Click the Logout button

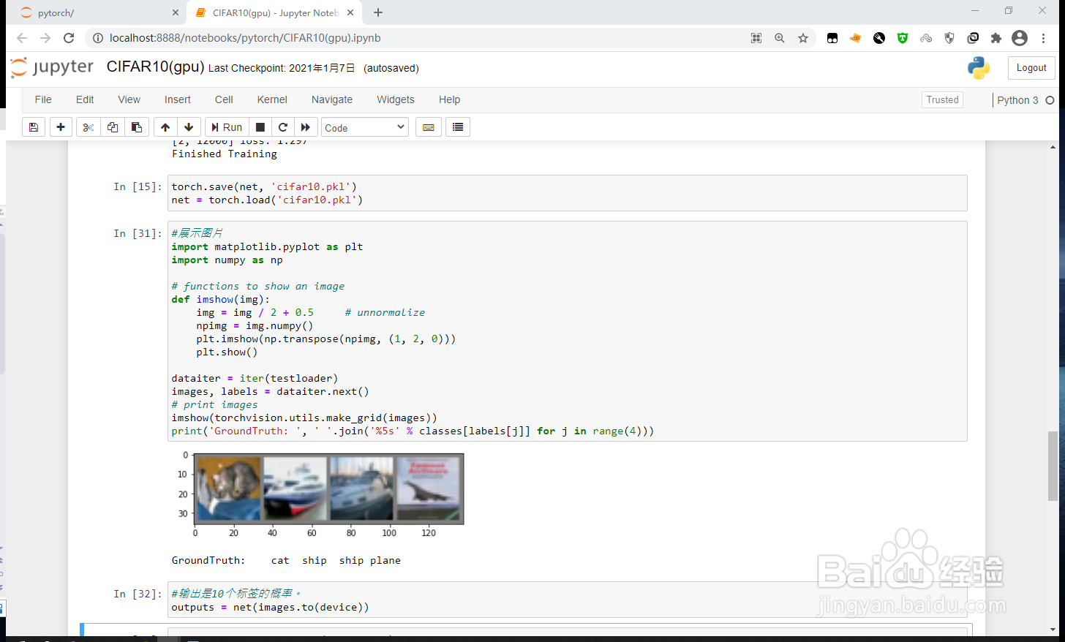tap(1031, 68)
